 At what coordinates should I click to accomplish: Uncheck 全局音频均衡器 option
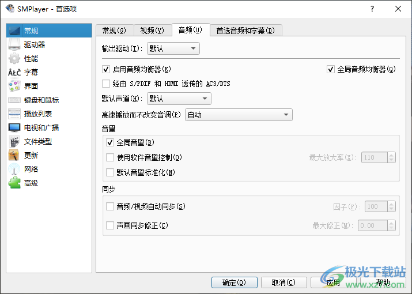click(331, 69)
